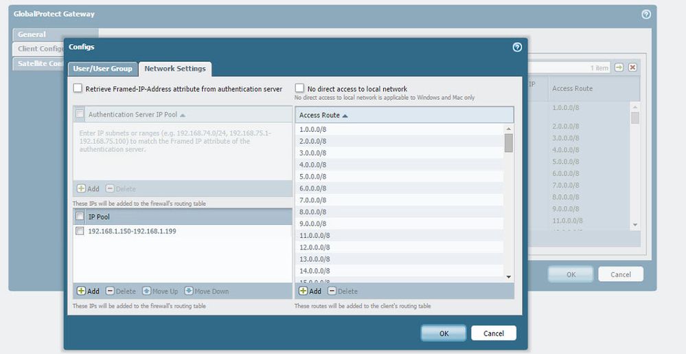Click scroll-up arrow in background Access Route list
Screen dimensions: 686x354
(634, 107)
